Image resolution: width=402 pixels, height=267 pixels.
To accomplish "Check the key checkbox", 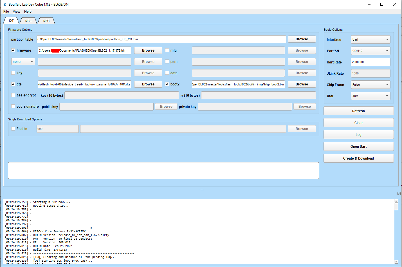I will pos(13,73).
